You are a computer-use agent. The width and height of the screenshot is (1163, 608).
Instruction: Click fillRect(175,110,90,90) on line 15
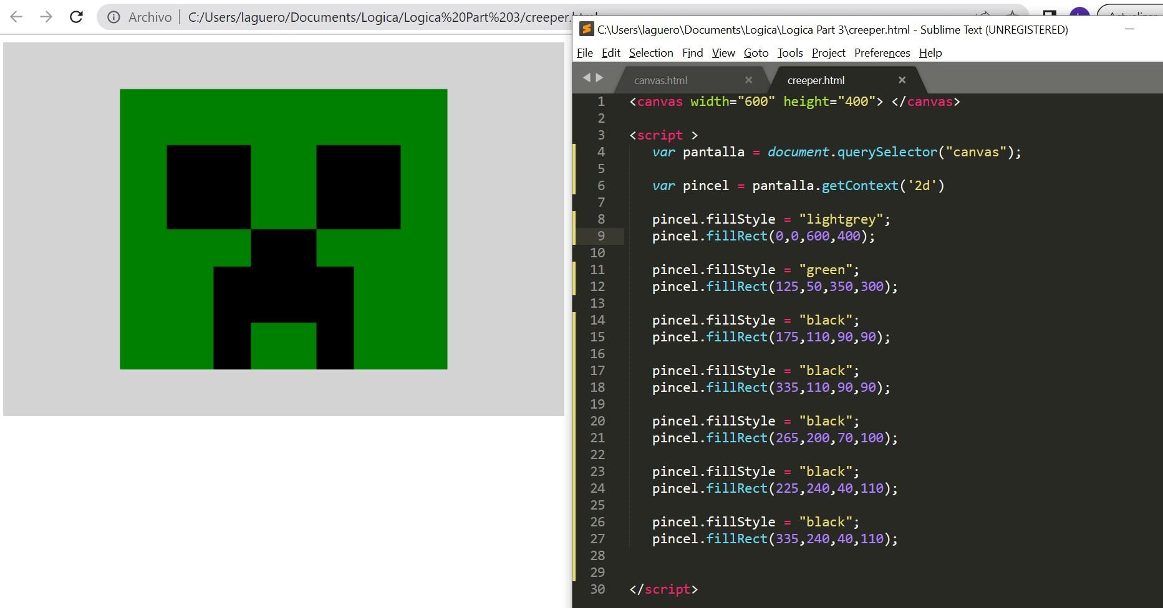(794, 337)
